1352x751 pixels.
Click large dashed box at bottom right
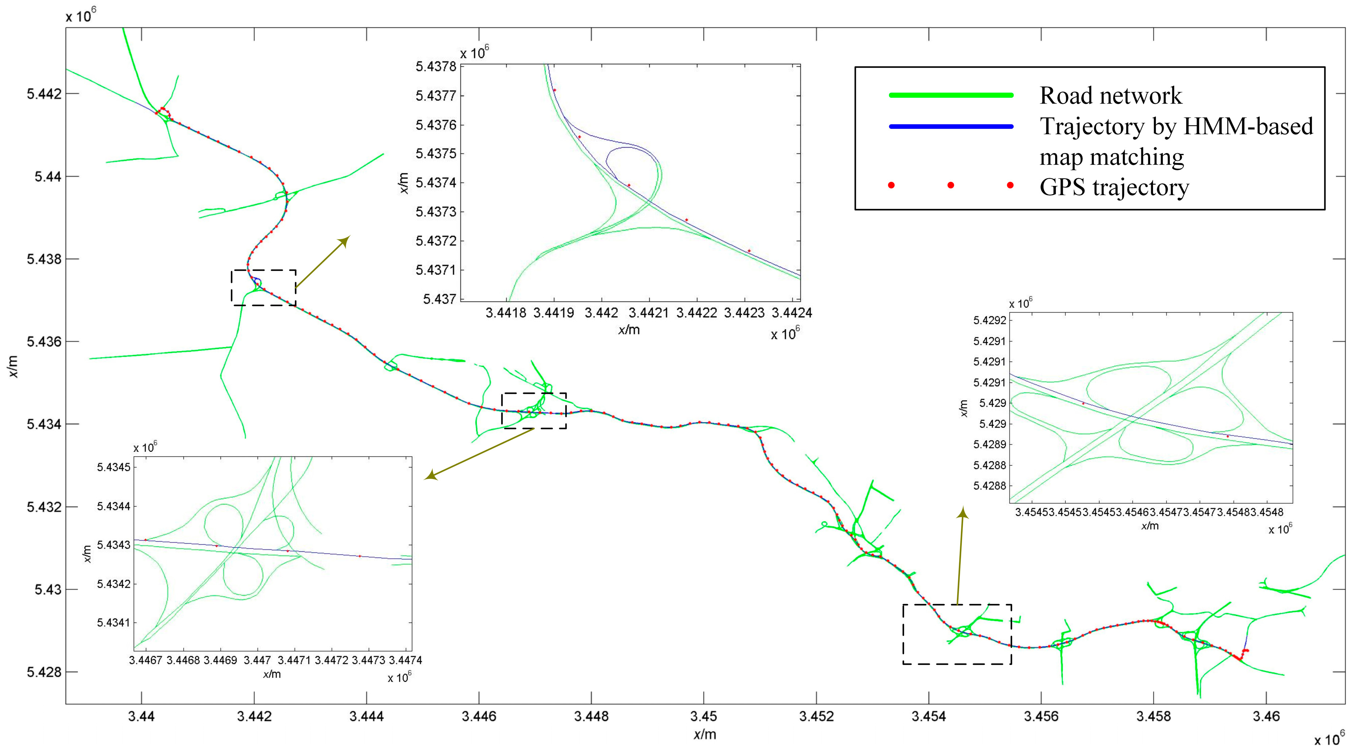click(957, 634)
